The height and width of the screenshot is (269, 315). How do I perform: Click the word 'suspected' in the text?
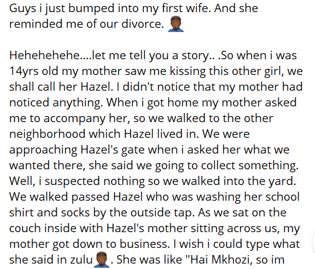(x=72, y=181)
